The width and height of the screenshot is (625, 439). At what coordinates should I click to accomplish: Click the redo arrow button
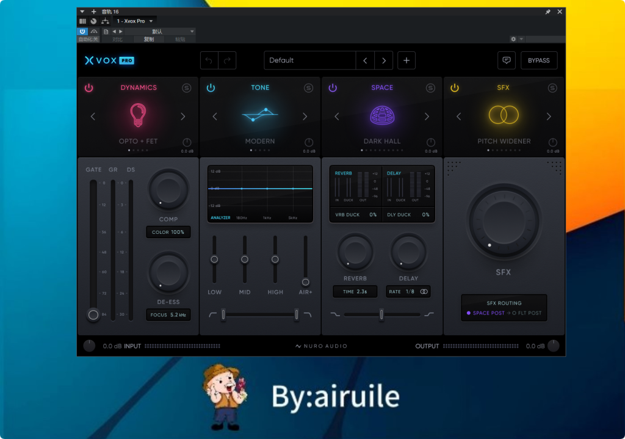pyautogui.click(x=227, y=60)
